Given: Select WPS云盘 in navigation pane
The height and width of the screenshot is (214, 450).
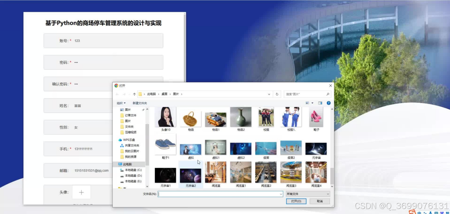Looking at the screenshot, I should tap(129, 140).
